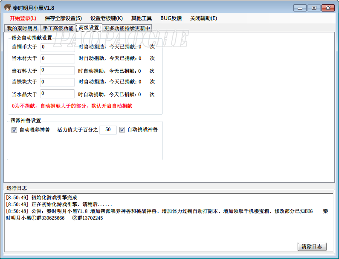Open 设置老板键(K) menu
Image resolution: width=339 pixels, height=259 pixels.
107,18
